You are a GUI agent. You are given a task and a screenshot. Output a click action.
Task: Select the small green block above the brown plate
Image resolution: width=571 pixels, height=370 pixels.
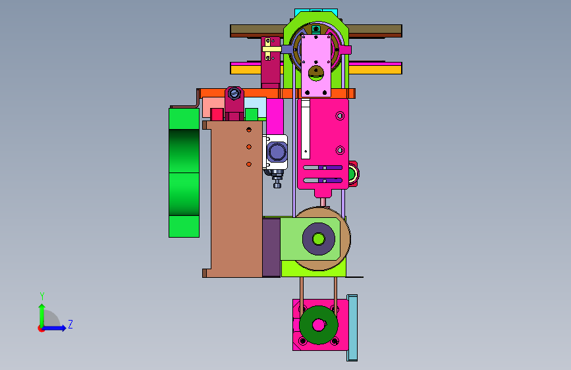pyautogui.click(x=252, y=114)
